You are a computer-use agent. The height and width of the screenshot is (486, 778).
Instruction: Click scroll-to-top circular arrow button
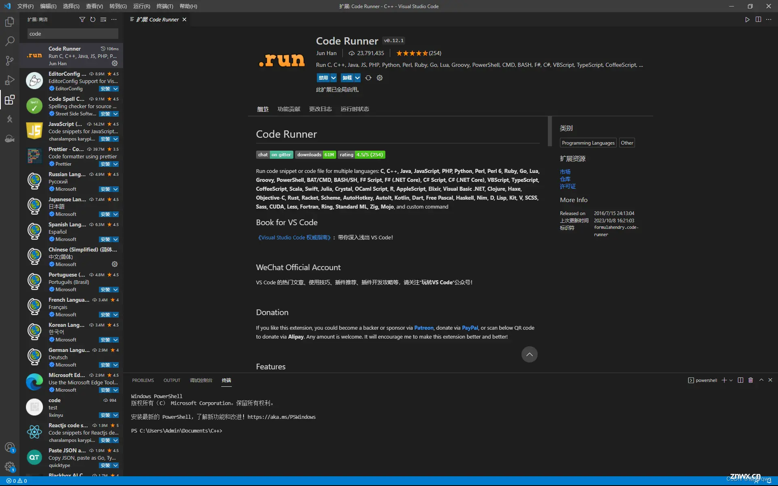click(530, 354)
